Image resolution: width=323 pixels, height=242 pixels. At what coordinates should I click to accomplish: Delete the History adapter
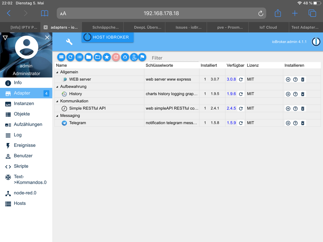pos(303,94)
